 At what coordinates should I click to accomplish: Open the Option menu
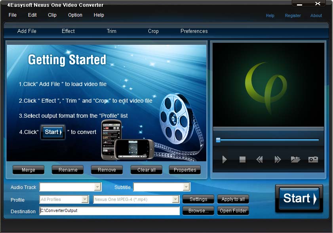[75, 15]
